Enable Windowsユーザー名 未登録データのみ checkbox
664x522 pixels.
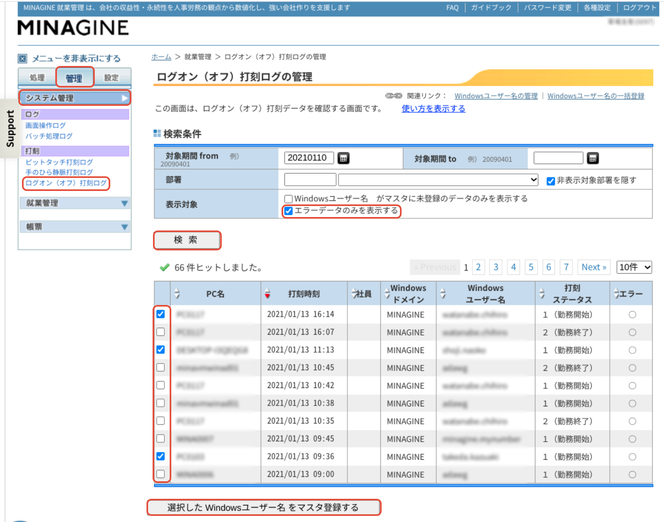288,199
